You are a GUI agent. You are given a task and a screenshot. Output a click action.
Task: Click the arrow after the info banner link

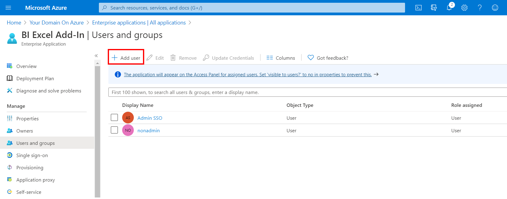376,74
